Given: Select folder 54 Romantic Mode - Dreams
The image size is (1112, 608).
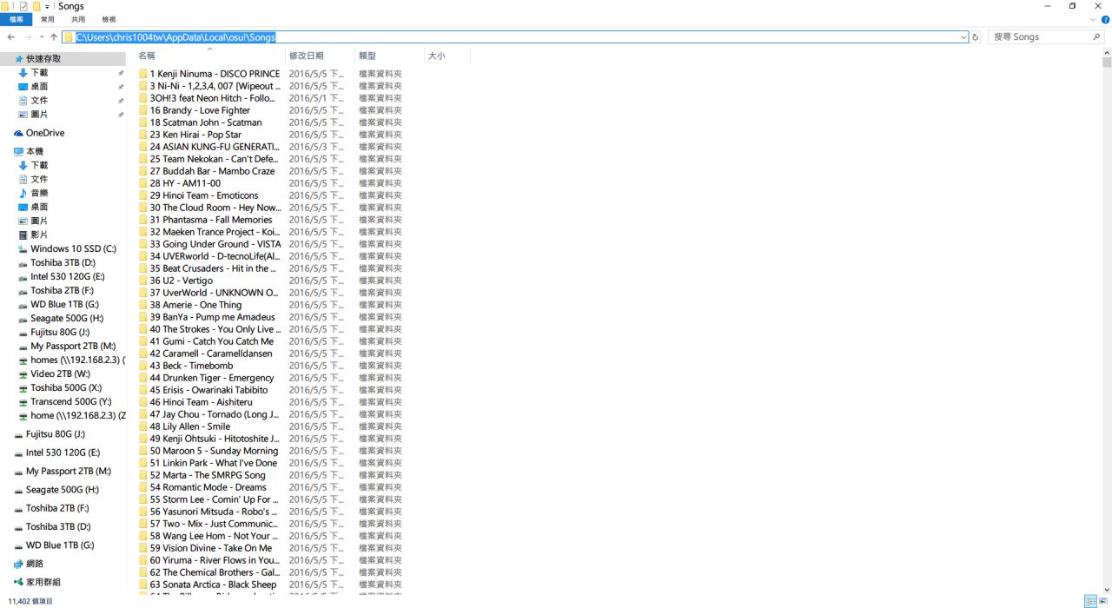Looking at the screenshot, I should click(x=209, y=487).
